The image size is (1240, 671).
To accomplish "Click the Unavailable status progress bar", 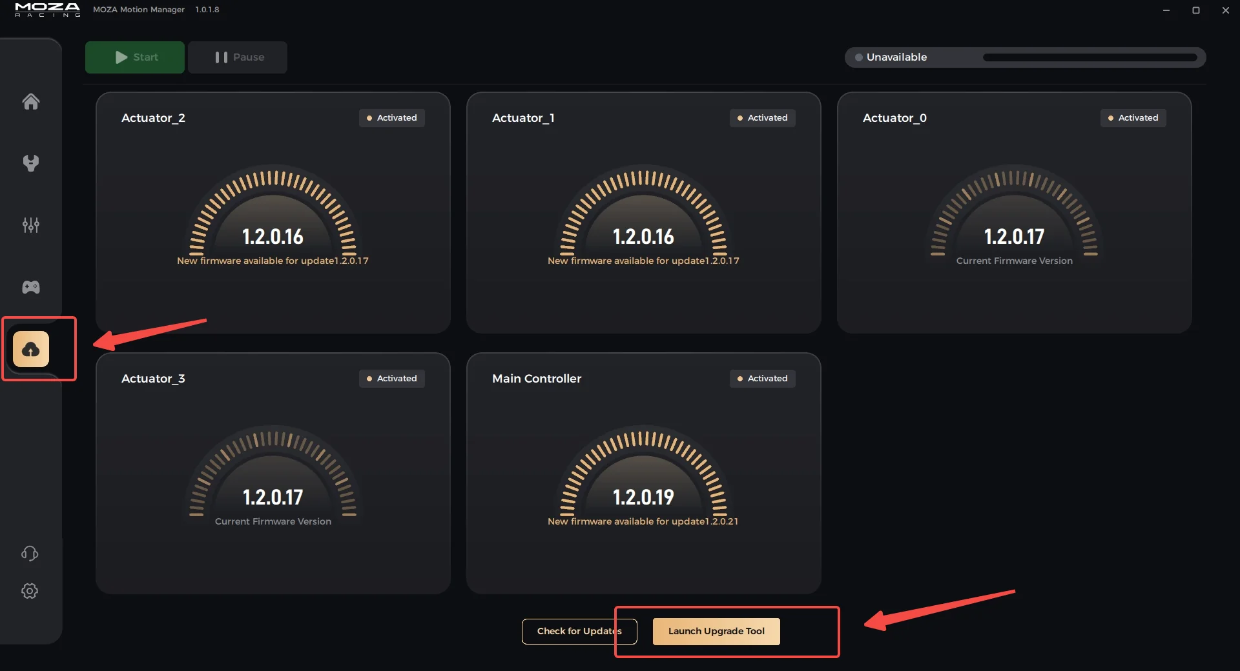I will [x=1090, y=57].
